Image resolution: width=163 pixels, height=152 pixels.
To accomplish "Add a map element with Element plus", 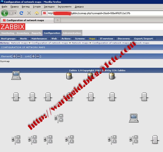I will point(14,56).
